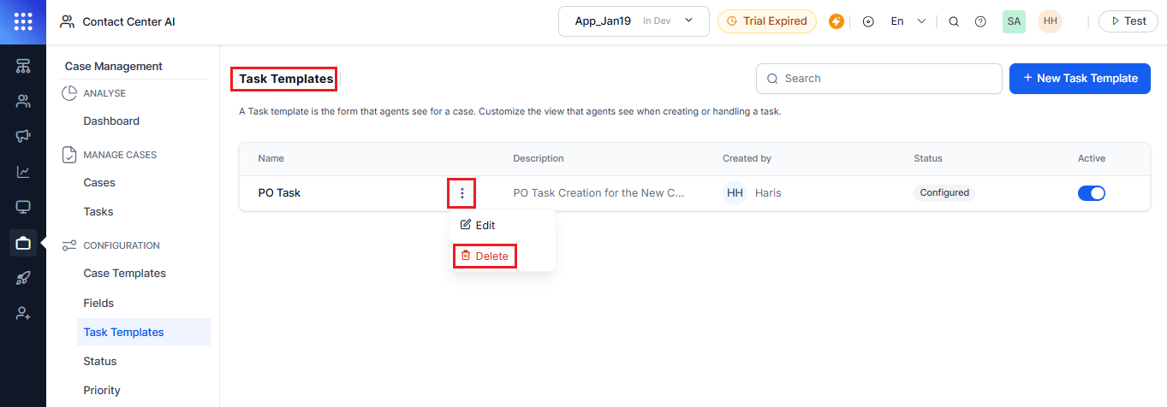Click the rocket deploy sidebar icon
Image resolution: width=1167 pixels, height=407 pixels.
[x=23, y=278]
